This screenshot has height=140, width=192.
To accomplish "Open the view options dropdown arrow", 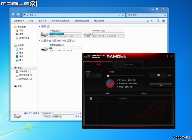I will point(152,21).
